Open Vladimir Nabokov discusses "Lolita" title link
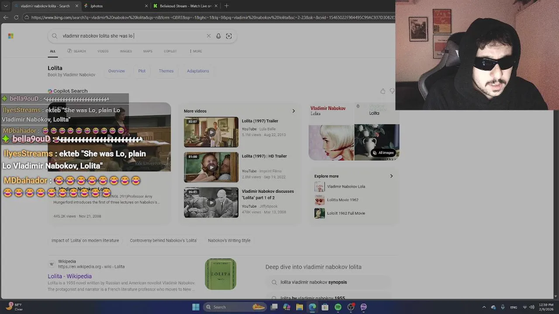The height and width of the screenshot is (314, 559). [268, 195]
